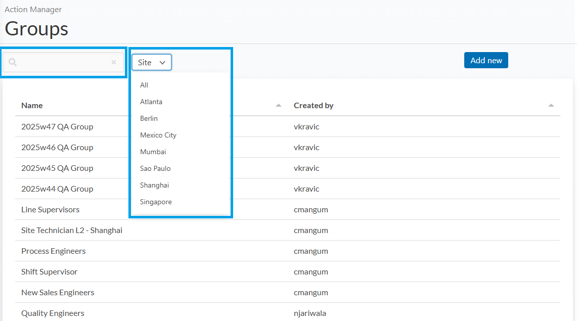The image size is (579, 321).
Task: Open Site Technician L2 - Shanghai group
Action: [72, 231]
